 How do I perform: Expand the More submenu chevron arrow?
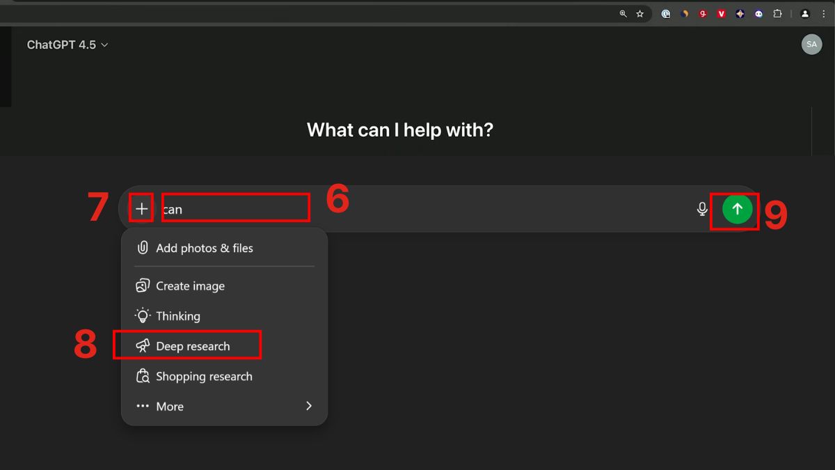(x=309, y=406)
